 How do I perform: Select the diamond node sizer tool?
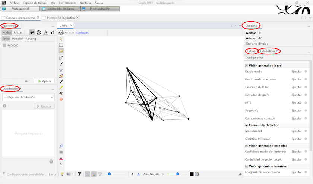(x=61, y=70)
